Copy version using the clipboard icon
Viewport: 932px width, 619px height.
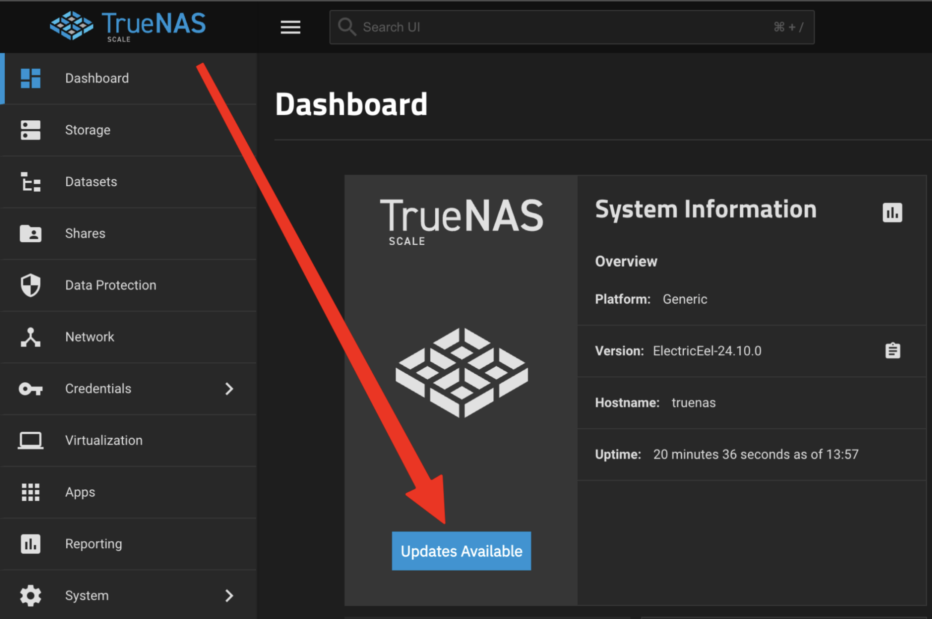[x=893, y=351]
